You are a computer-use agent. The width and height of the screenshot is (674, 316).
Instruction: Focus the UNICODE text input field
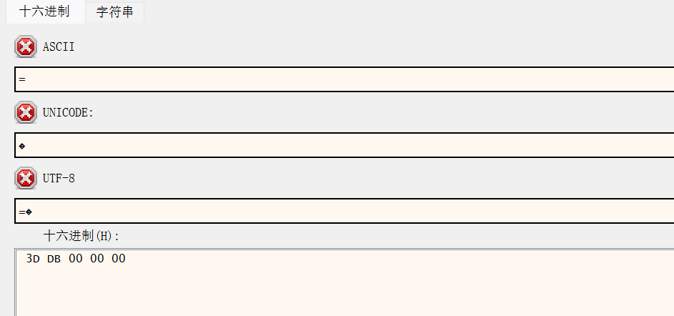click(343, 145)
